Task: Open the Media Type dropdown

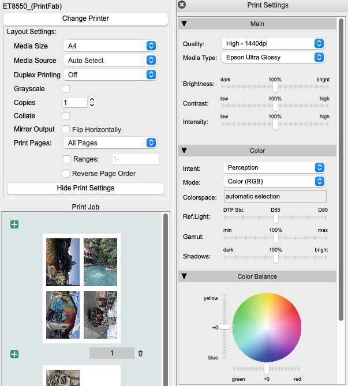Action: (x=272, y=57)
